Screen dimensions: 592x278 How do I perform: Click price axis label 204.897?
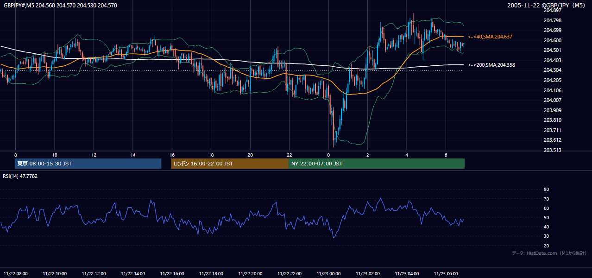pyautogui.click(x=552, y=10)
